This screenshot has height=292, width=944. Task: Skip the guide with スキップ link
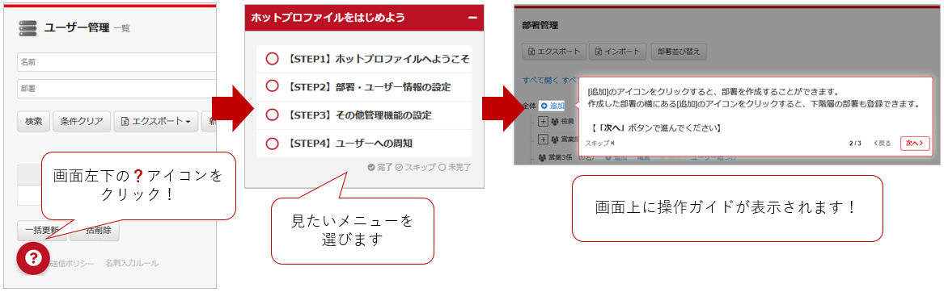click(599, 144)
